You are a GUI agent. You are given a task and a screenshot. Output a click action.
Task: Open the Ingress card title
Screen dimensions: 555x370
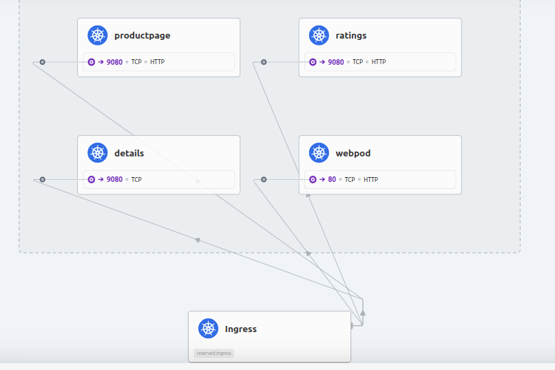click(240, 329)
